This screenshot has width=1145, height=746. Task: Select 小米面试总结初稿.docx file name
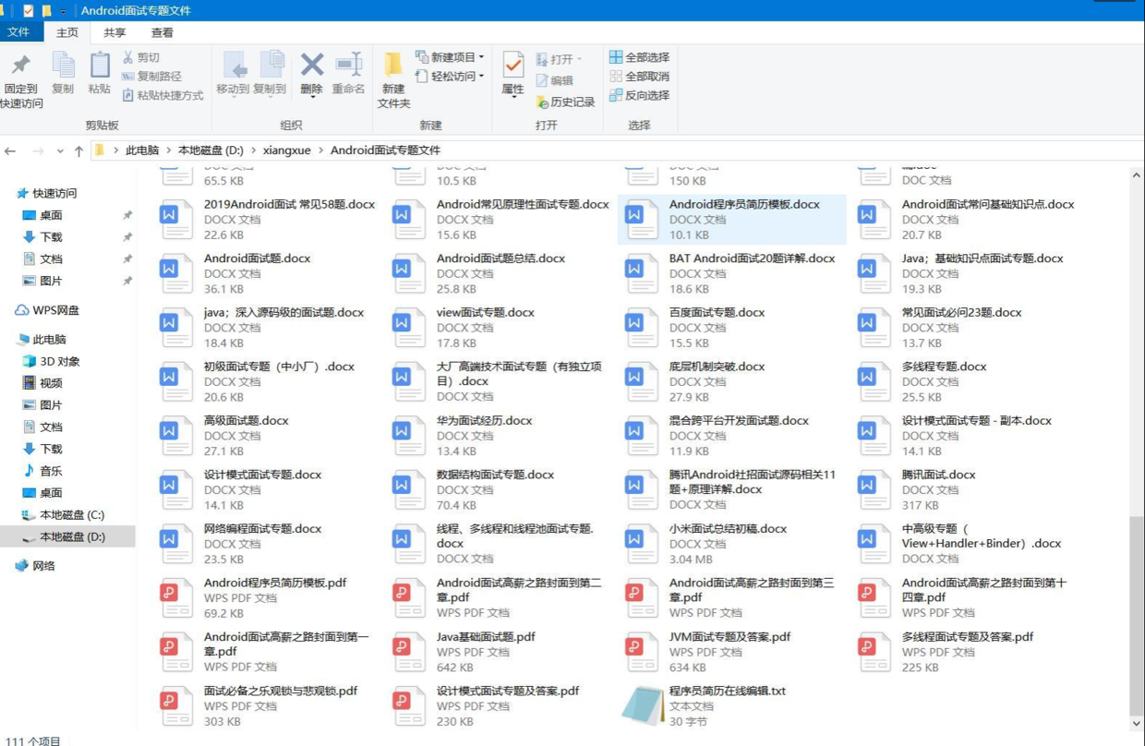[728, 529]
